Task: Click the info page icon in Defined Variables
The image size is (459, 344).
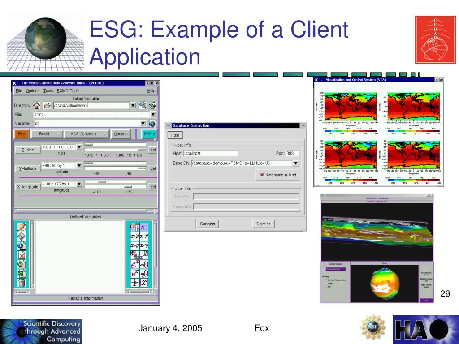Action: [x=22, y=245]
